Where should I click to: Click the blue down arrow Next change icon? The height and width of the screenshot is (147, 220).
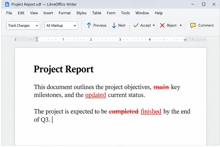coord(114,26)
